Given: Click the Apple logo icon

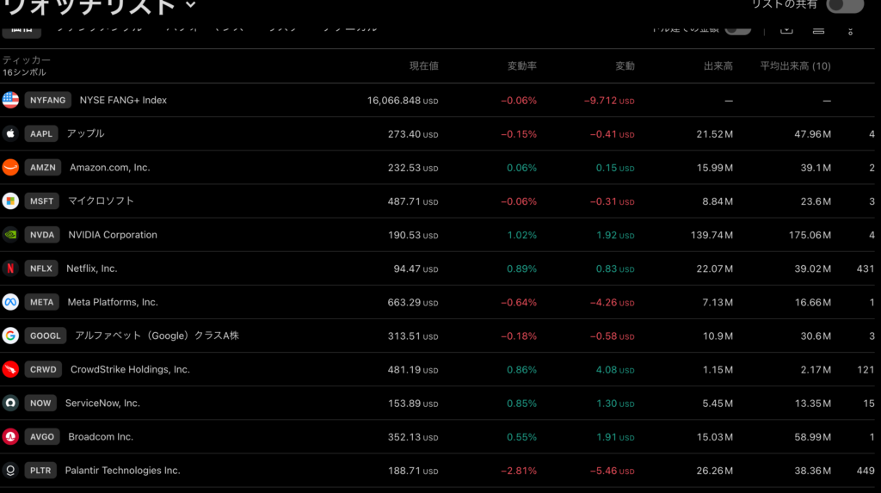Looking at the screenshot, I should 10,133.
